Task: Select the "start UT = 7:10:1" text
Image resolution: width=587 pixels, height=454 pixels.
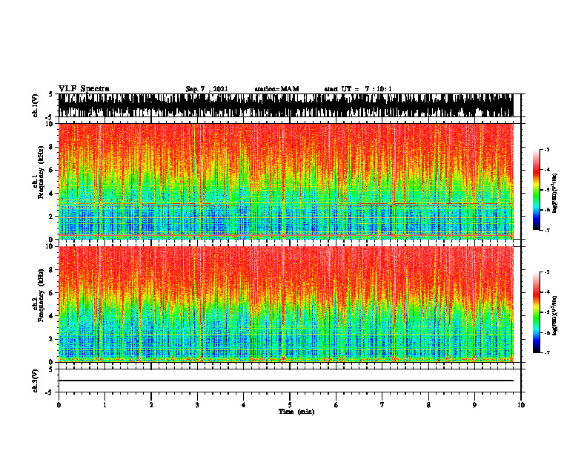Action: point(358,89)
